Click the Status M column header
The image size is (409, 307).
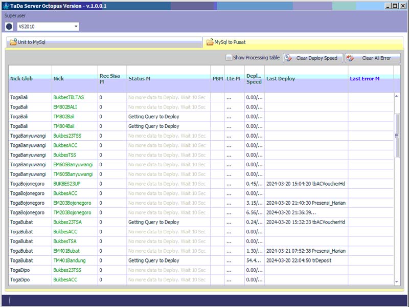coord(139,79)
